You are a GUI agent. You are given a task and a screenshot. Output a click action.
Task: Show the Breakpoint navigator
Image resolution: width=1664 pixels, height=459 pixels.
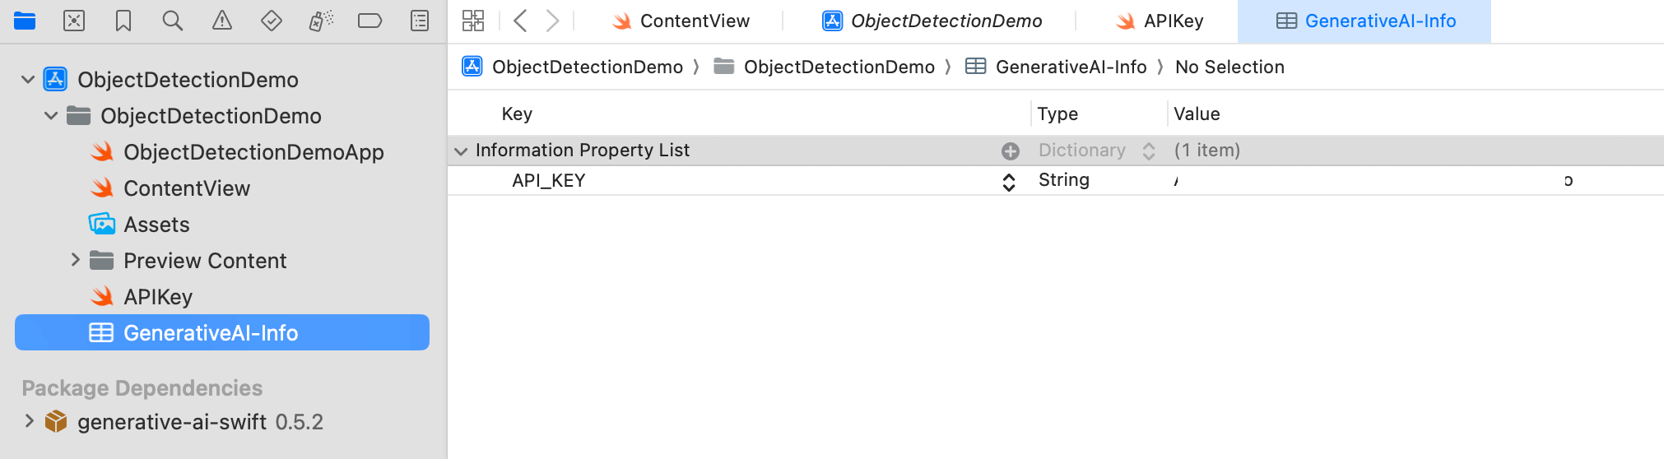370,21
